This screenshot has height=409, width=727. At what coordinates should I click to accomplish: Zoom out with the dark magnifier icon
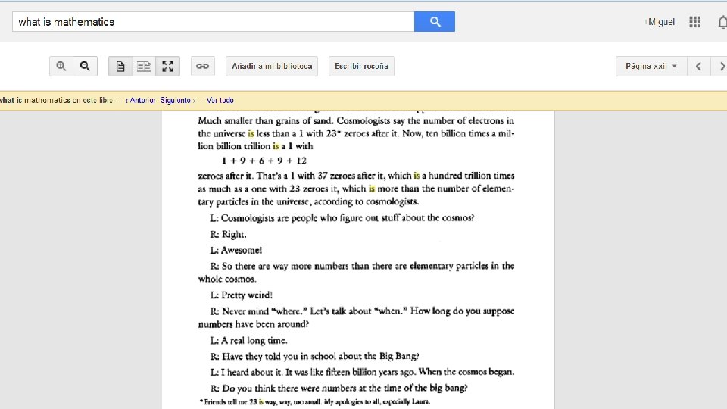85,67
